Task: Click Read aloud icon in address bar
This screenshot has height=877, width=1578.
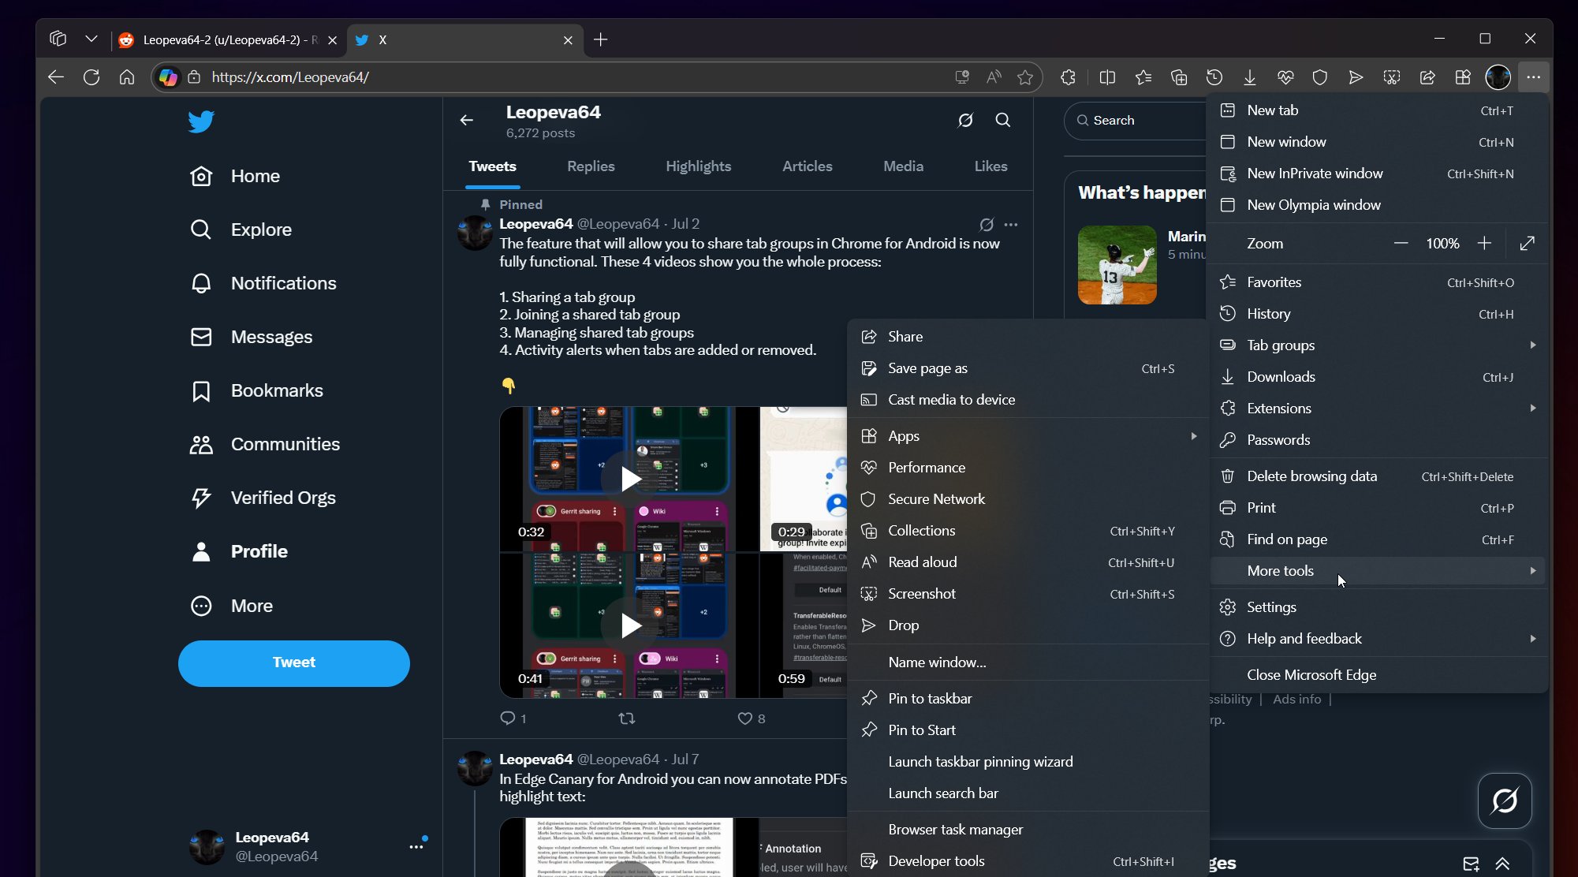Action: pos(994,77)
